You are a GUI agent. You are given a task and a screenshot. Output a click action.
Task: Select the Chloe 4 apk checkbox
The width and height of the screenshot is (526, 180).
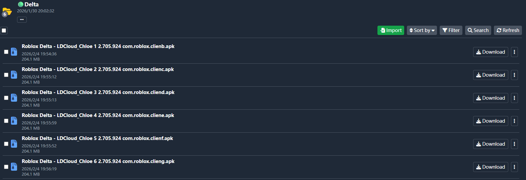point(6,121)
